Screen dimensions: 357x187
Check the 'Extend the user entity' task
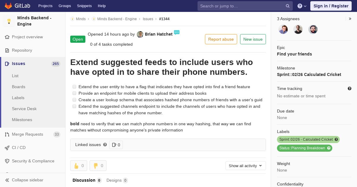coord(74,87)
